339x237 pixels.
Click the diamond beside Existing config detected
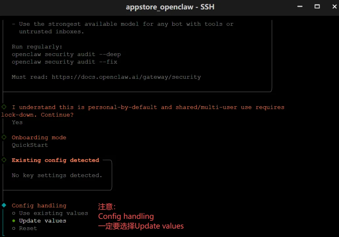tap(4, 160)
